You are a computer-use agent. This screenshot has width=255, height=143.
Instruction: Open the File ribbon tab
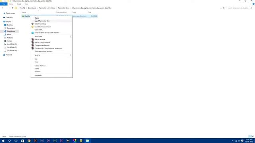coord(4,4)
